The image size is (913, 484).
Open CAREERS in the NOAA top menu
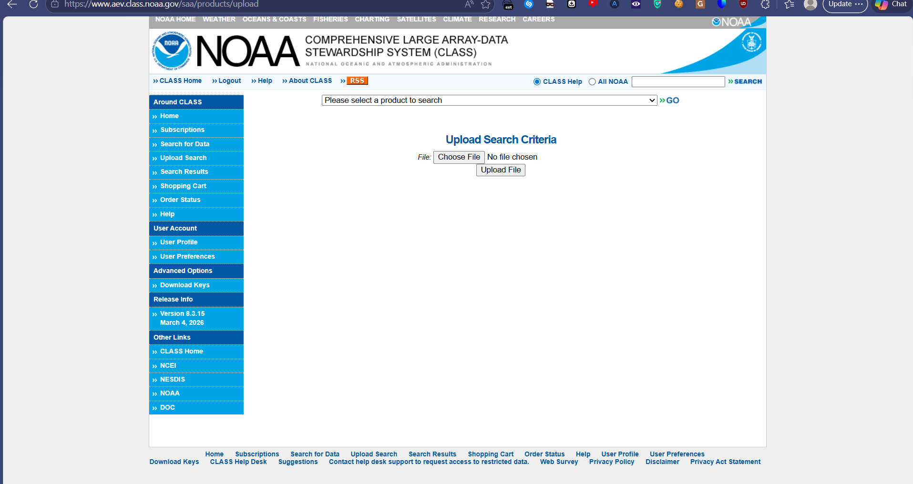[538, 19]
